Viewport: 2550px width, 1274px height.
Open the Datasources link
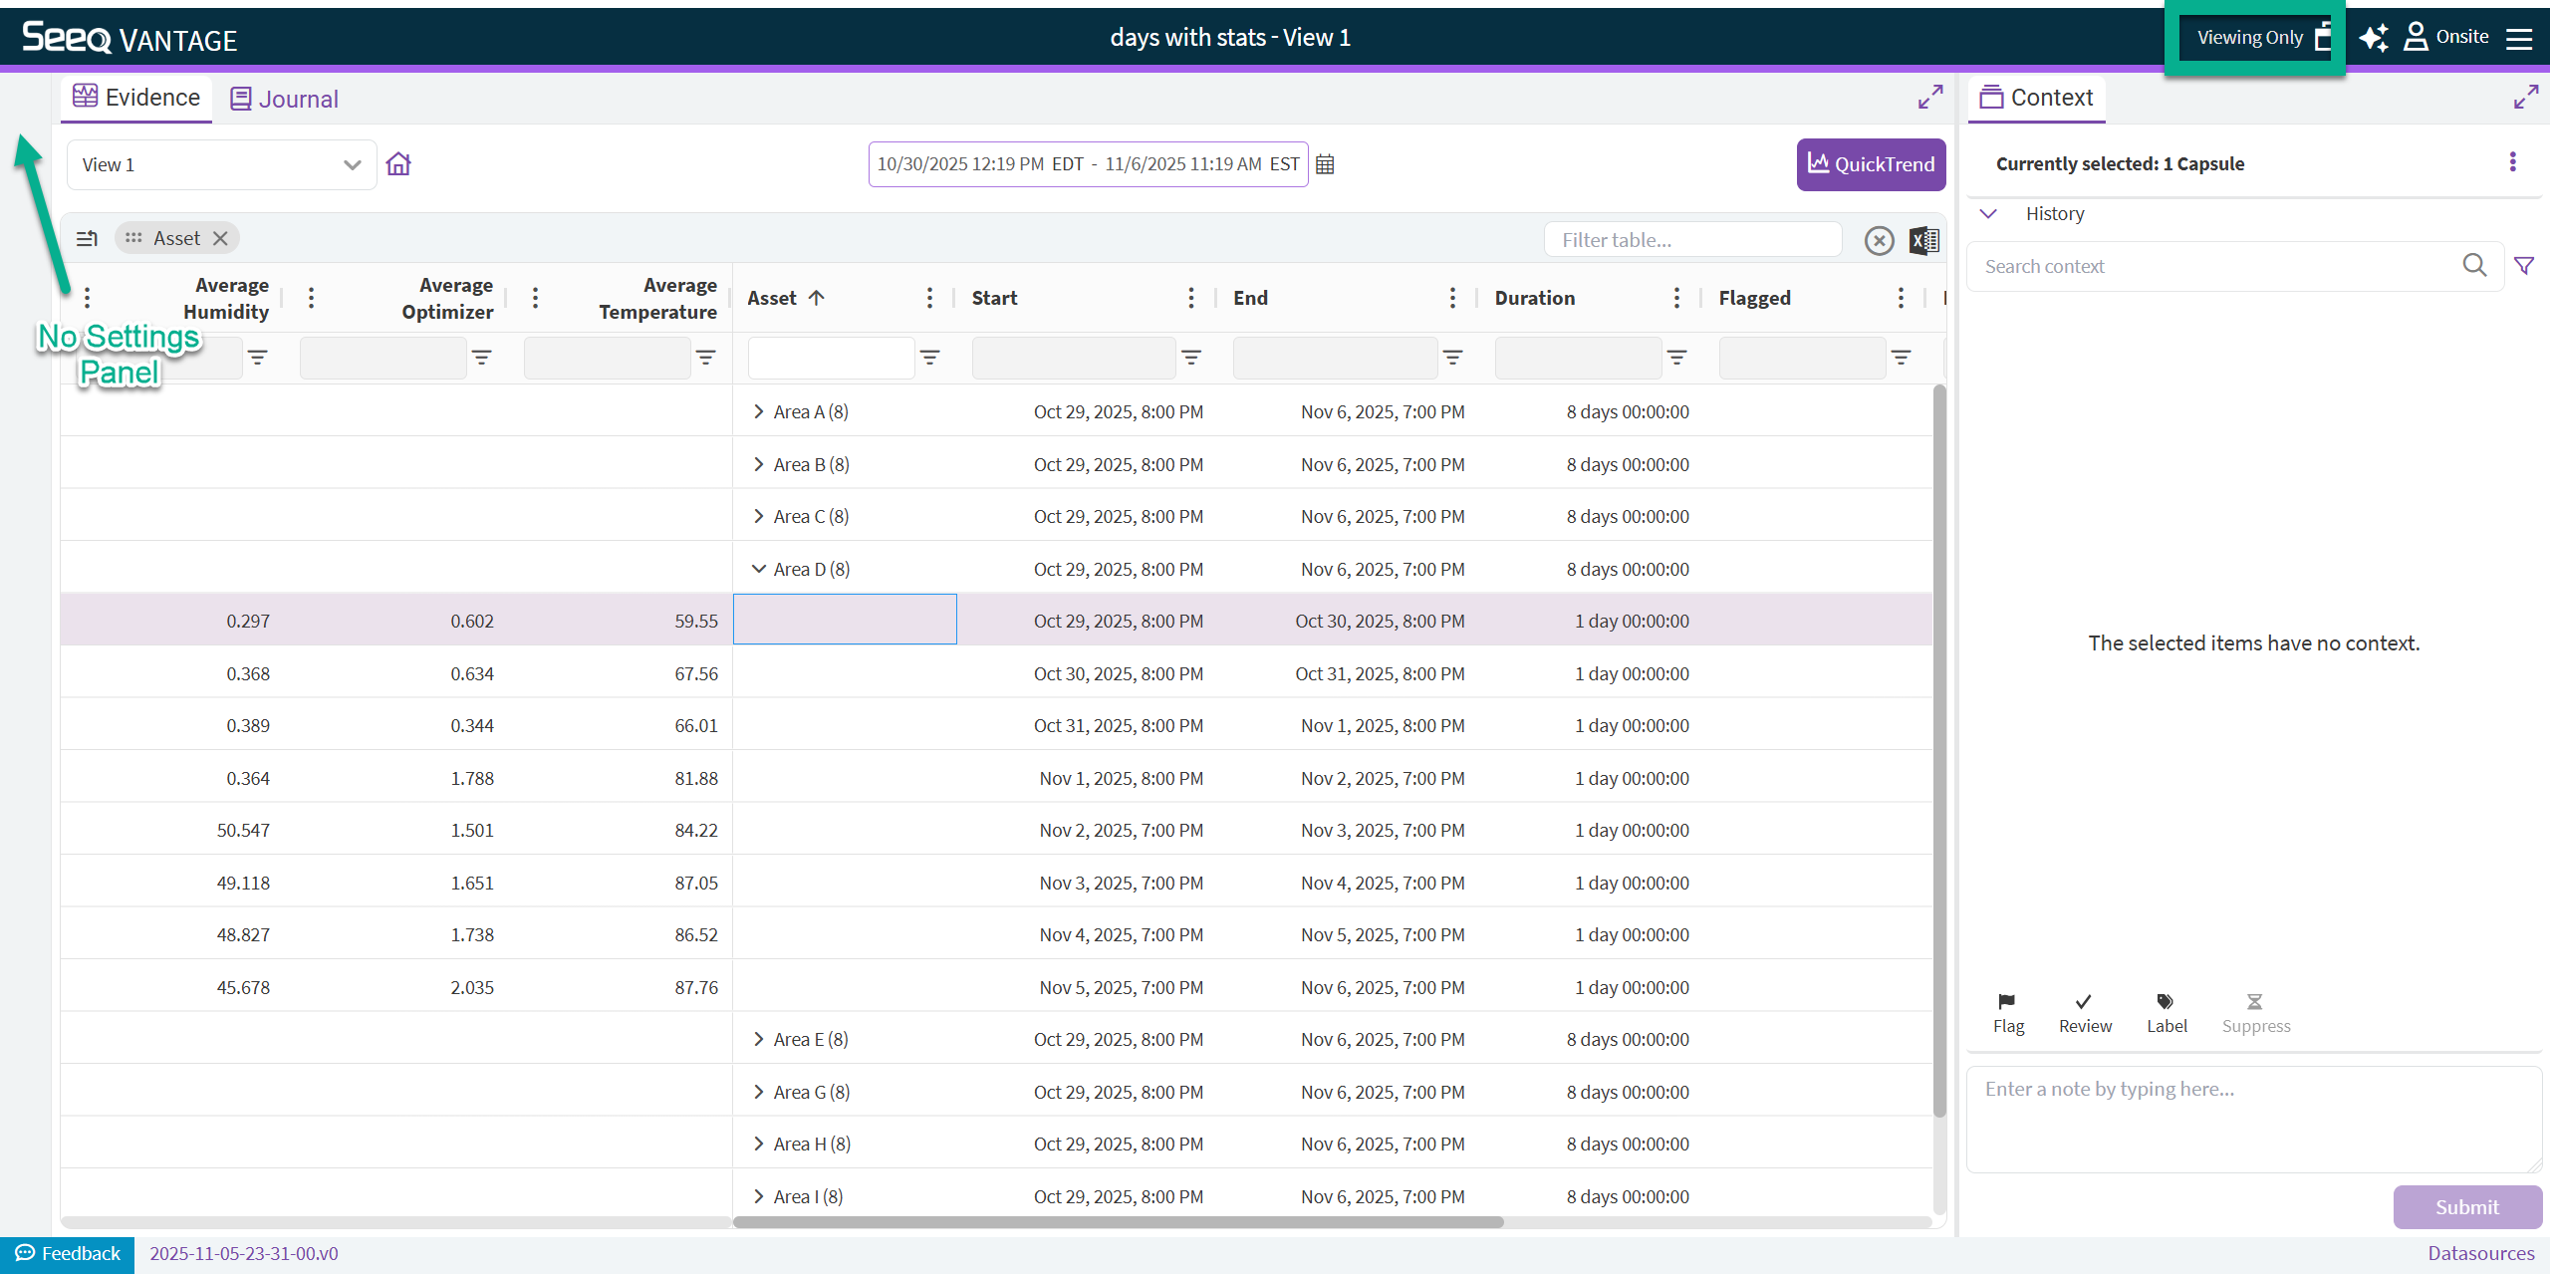[x=2480, y=1253]
